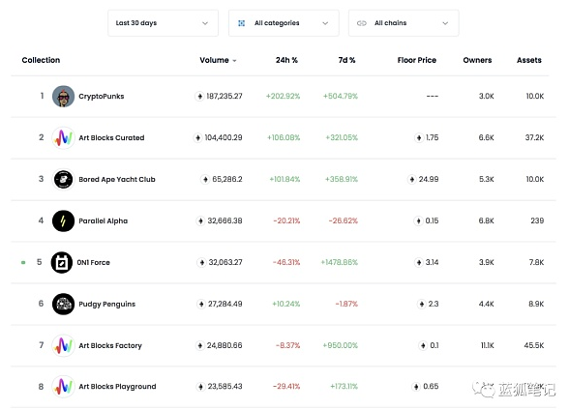Open the Art Blocks Curated logo
This screenshot has width=569, height=410.
(63, 137)
